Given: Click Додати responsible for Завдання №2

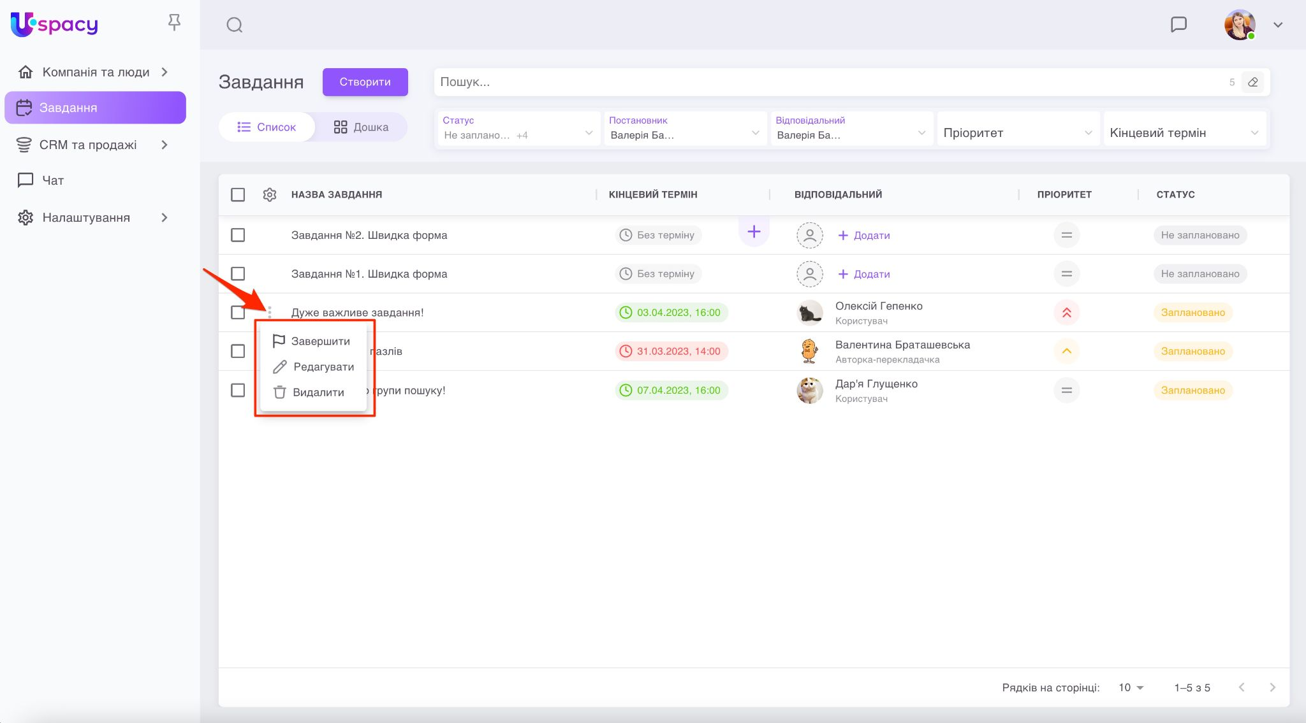Looking at the screenshot, I should [x=864, y=236].
